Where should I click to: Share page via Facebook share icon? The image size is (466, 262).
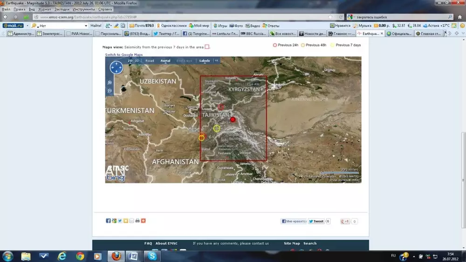[108, 221]
